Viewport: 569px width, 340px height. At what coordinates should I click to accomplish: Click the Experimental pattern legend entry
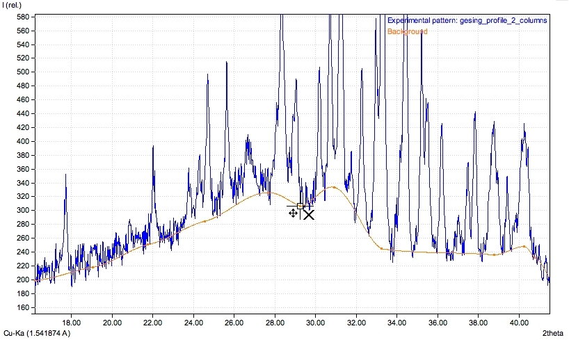[x=467, y=21]
